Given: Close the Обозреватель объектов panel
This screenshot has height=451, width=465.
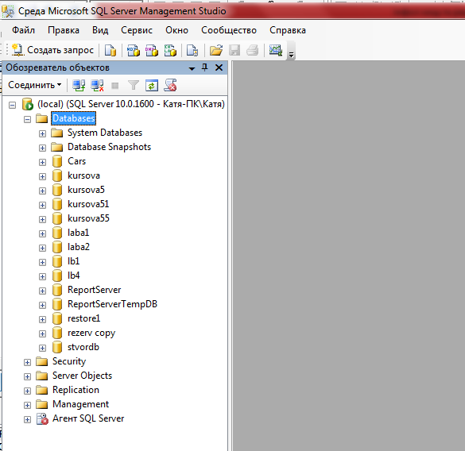Looking at the screenshot, I should coord(219,67).
